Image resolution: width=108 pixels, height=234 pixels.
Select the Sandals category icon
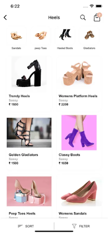pos(16,36)
